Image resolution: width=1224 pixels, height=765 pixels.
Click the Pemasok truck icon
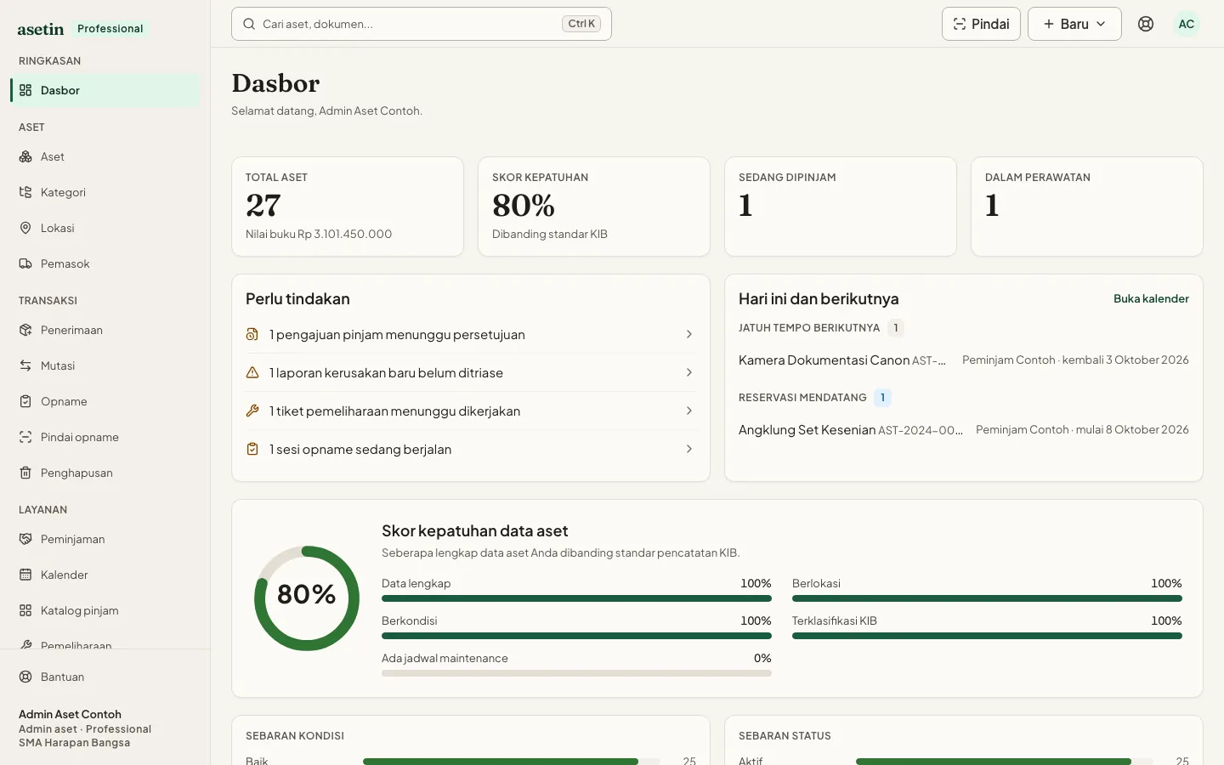tap(25, 263)
